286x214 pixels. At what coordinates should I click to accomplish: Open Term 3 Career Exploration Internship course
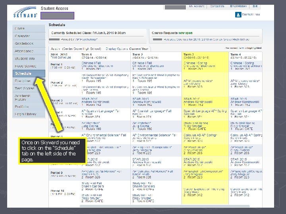pyautogui.click(x=204, y=189)
